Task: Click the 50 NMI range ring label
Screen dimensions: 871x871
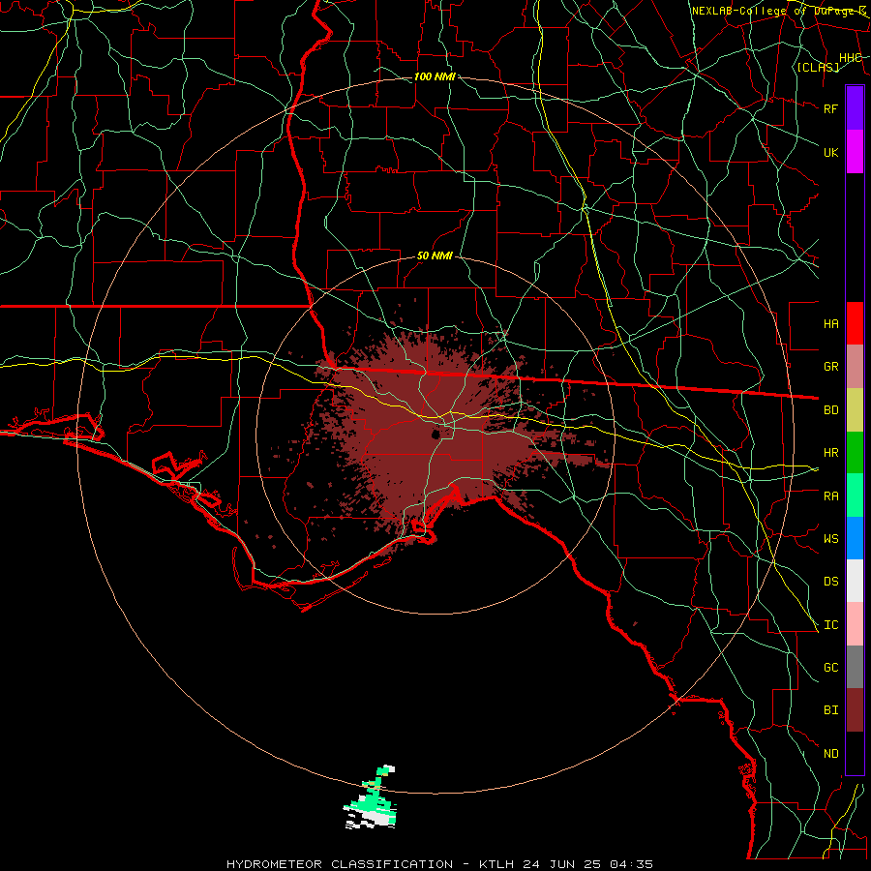Action: pyautogui.click(x=435, y=255)
